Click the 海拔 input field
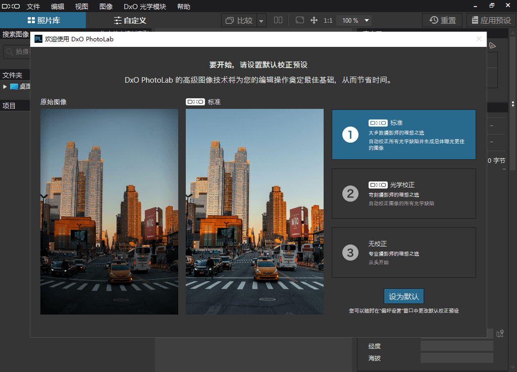This screenshot has height=372, width=517. [456, 358]
